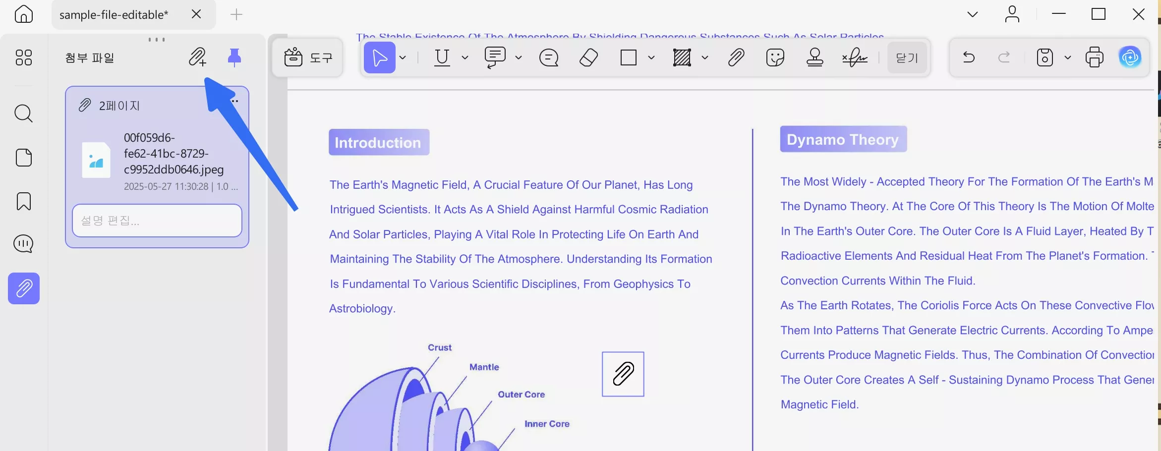Select the stamp tool
1161x451 pixels.
[814, 57]
